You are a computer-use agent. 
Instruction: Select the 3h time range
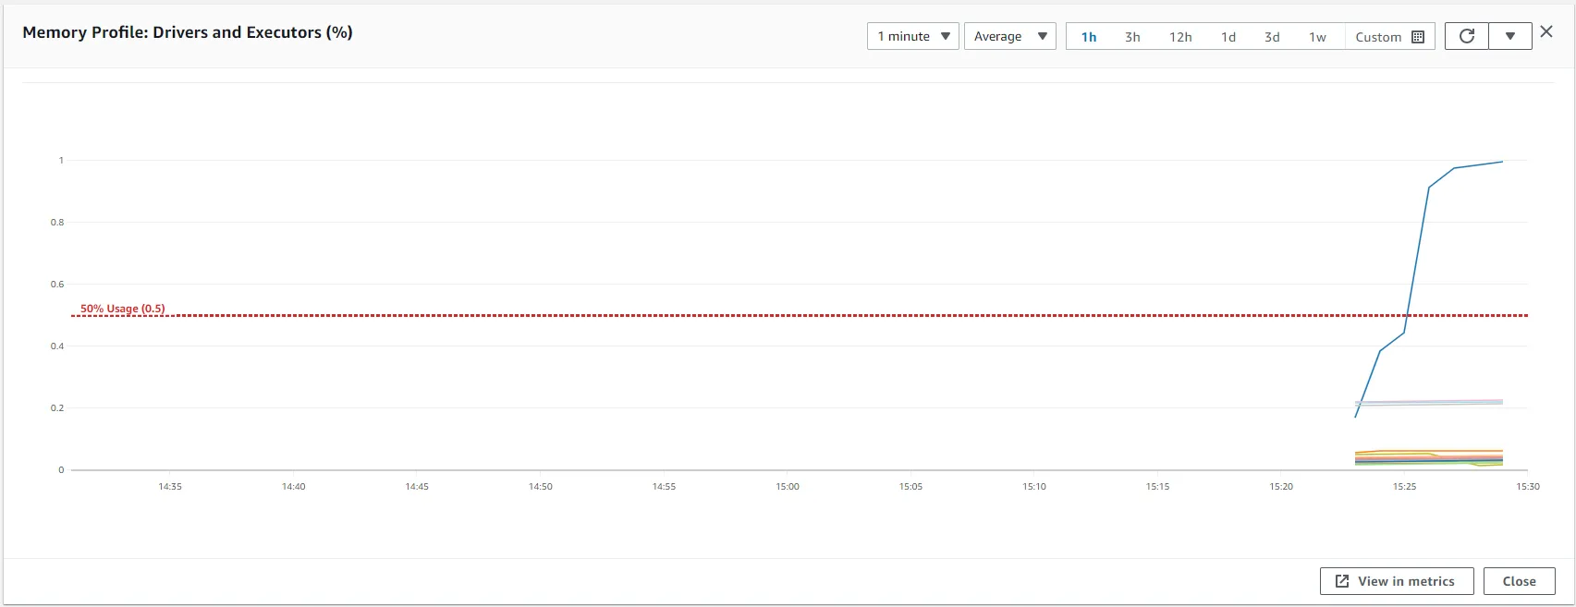coord(1132,37)
